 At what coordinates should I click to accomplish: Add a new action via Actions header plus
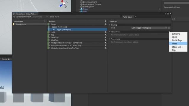tap(105, 21)
